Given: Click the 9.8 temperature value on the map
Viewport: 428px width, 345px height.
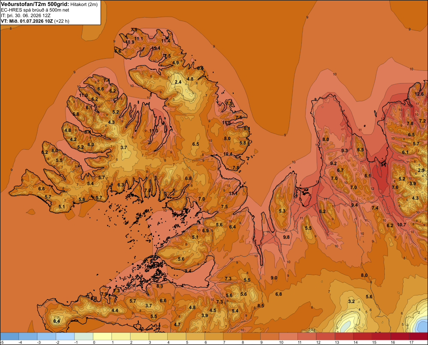Looking at the screenshot, I should point(286,237).
